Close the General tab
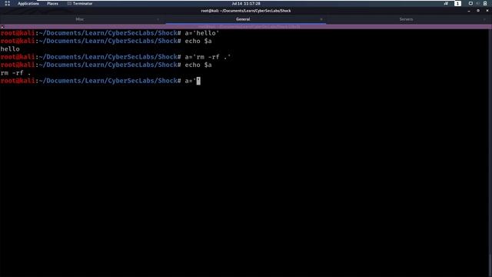Image resolution: width=492 pixels, height=277 pixels. [x=321, y=19]
